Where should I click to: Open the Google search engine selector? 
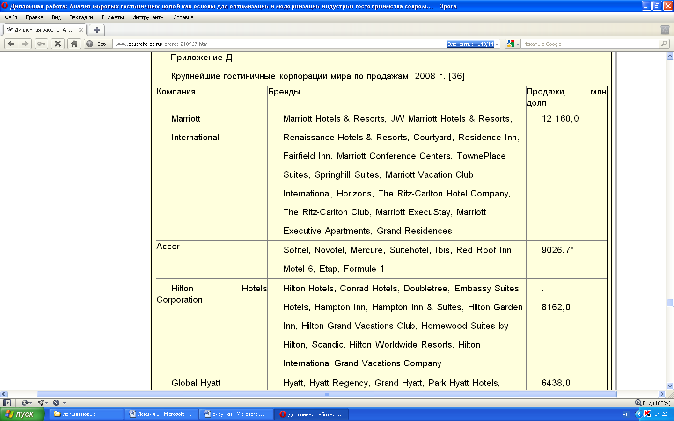[x=513, y=44]
